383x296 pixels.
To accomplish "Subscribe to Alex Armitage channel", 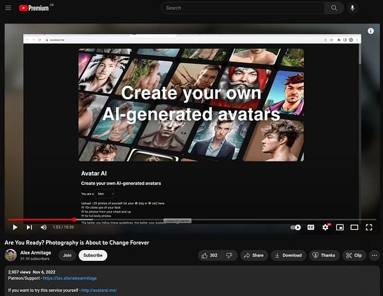I will (x=93, y=255).
